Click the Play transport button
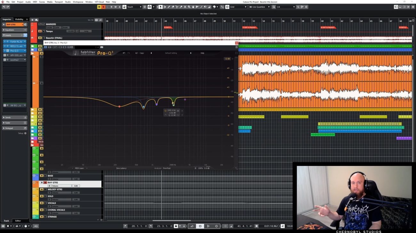The width and height of the screenshot is (416, 233). (208, 226)
